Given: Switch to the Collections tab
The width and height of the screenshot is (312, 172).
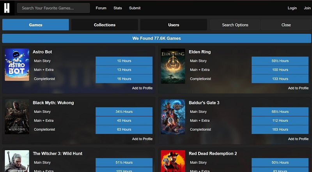Looking at the screenshot, I should (x=105, y=25).
